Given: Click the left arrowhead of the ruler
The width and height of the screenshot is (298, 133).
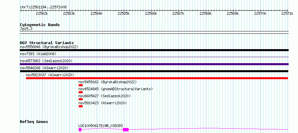Looking at the screenshot, I should coord(21,10).
